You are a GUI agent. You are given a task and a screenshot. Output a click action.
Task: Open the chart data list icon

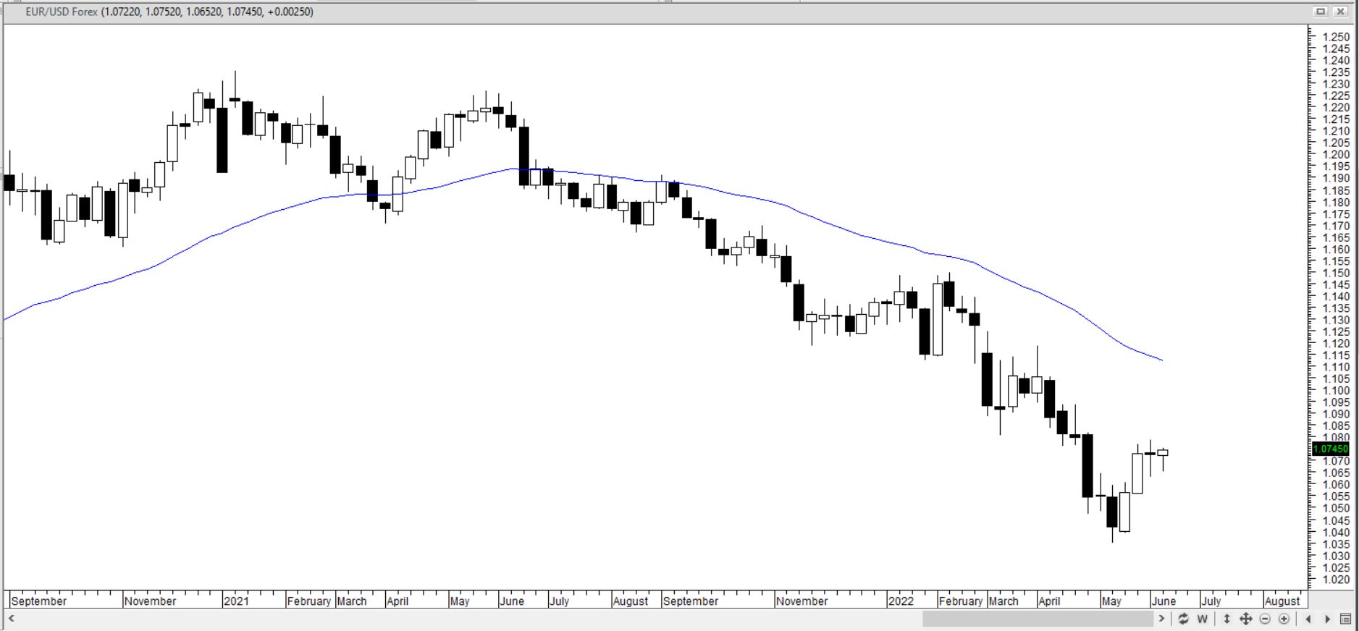click(x=1346, y=619)
